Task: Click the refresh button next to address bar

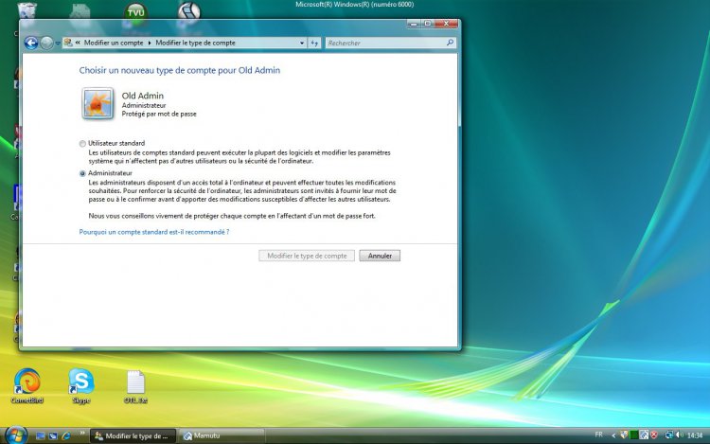Action: pyautogui.click(x=314, y=43)
